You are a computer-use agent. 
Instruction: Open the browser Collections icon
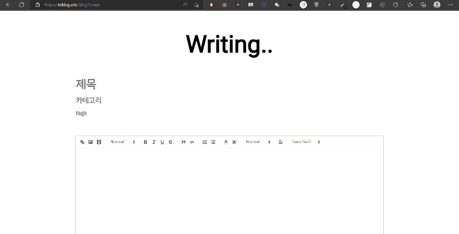[423, 5]
